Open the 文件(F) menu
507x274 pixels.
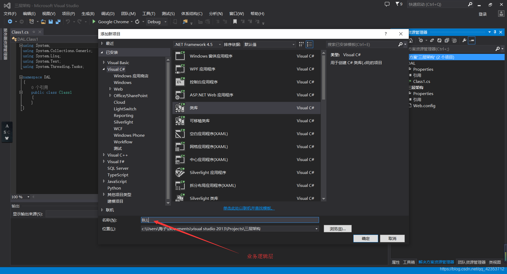[x=10, y=13]
